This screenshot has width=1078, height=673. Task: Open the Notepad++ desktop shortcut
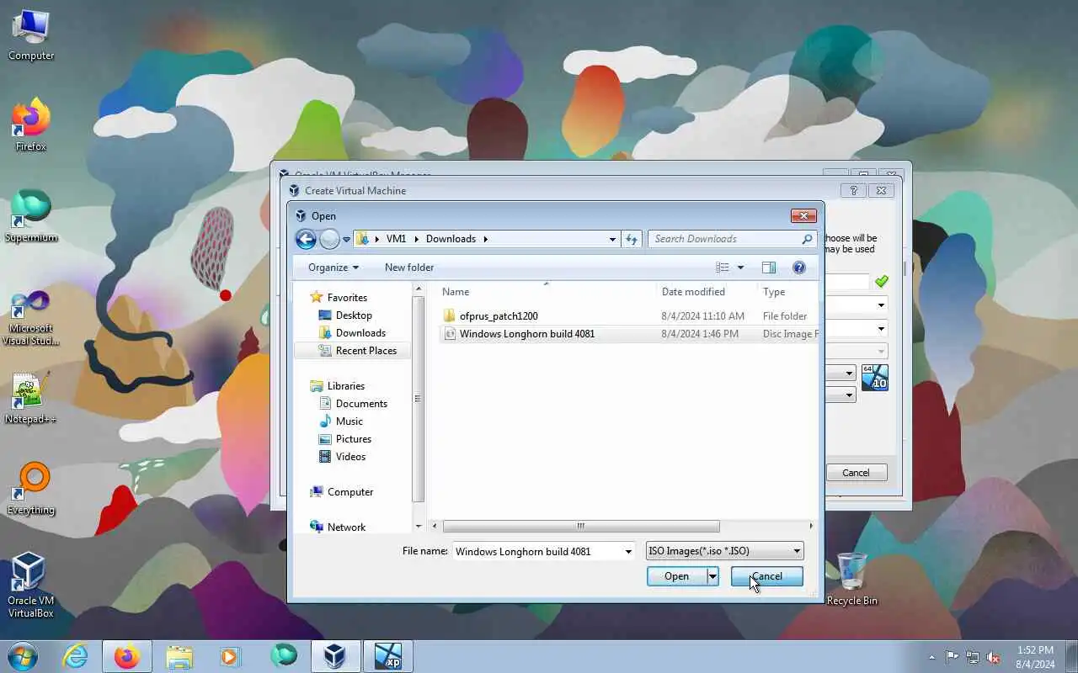[31, 399]
